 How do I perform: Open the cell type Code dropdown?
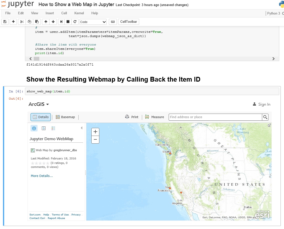click(x=93, y=22)
